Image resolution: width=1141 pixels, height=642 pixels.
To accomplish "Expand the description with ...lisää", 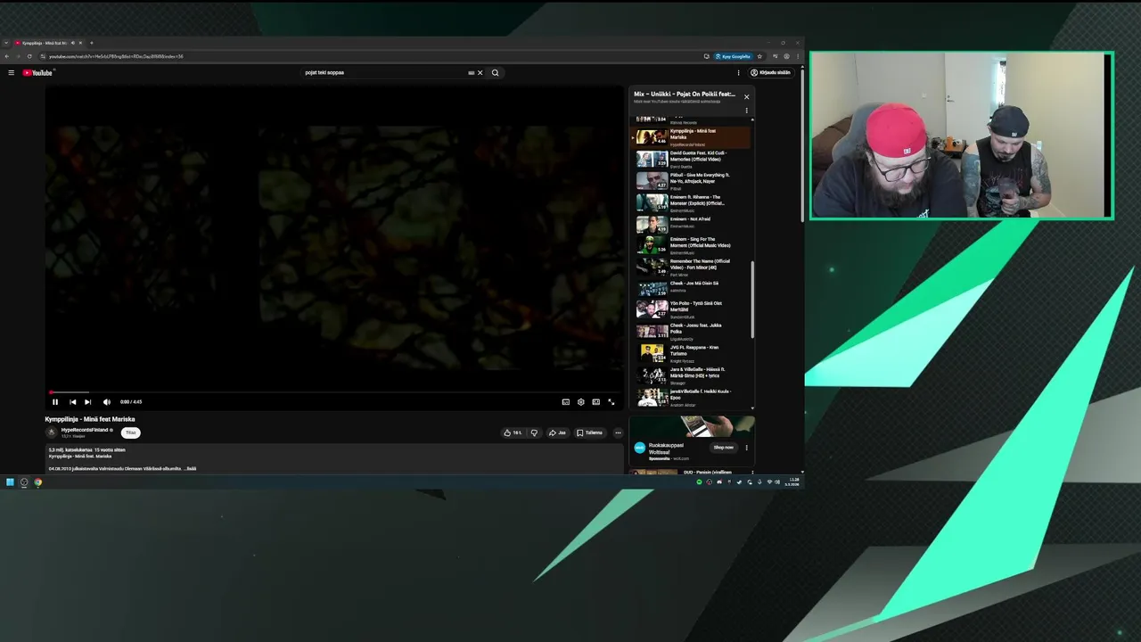I will pos(191,468).
